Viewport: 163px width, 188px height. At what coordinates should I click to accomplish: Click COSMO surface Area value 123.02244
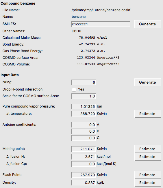point(86,57)
